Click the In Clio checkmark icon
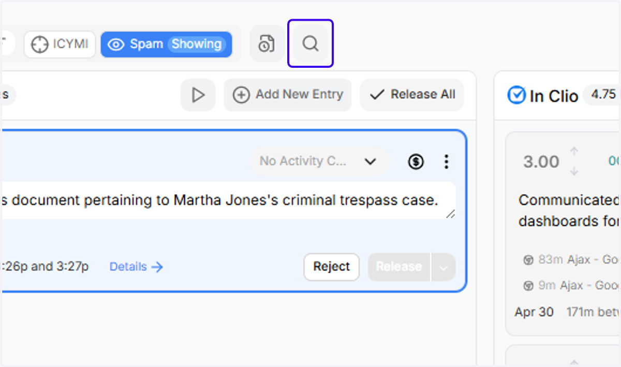 (516, 95)
